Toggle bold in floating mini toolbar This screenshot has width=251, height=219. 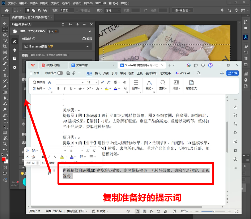point(43,157)
